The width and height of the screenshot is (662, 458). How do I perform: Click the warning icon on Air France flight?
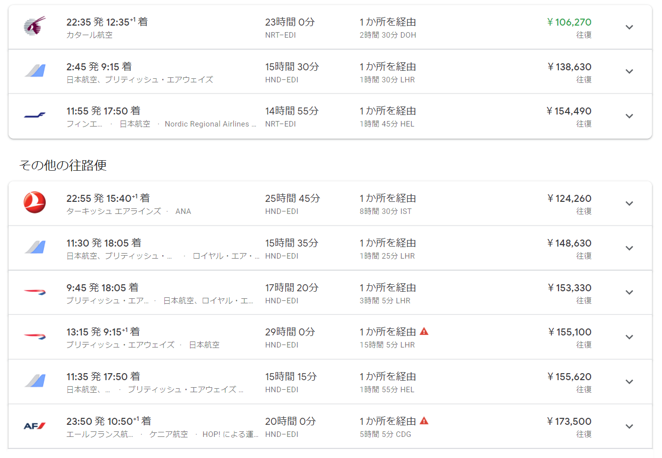(424, 421)
